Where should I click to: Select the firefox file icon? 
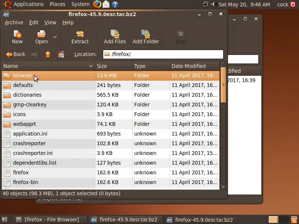click(x=7, y=173)
